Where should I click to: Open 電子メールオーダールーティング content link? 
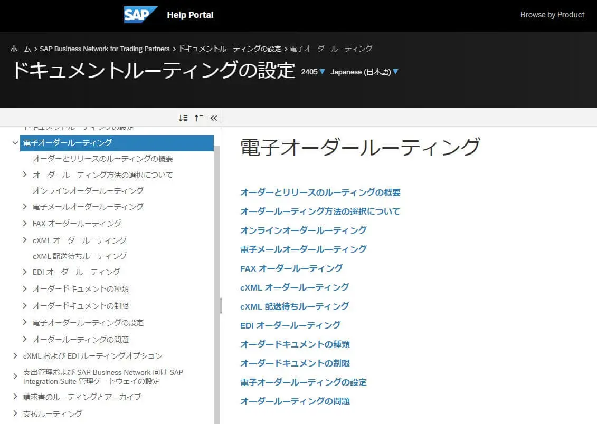(x=304, y=249)
